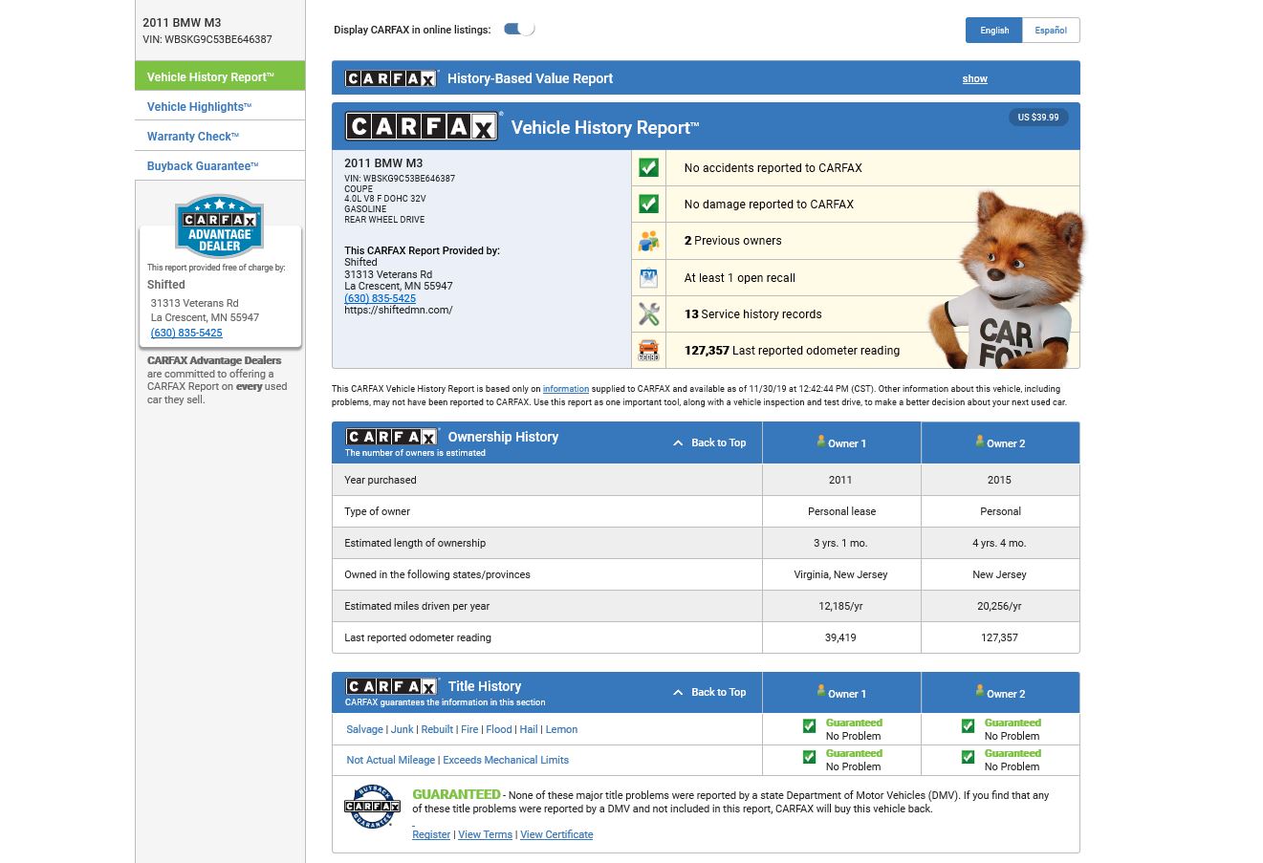Open the Not Actual Mileage link
The width and height of the screenshot is (1263, 863).
click(x=390, y=760)
